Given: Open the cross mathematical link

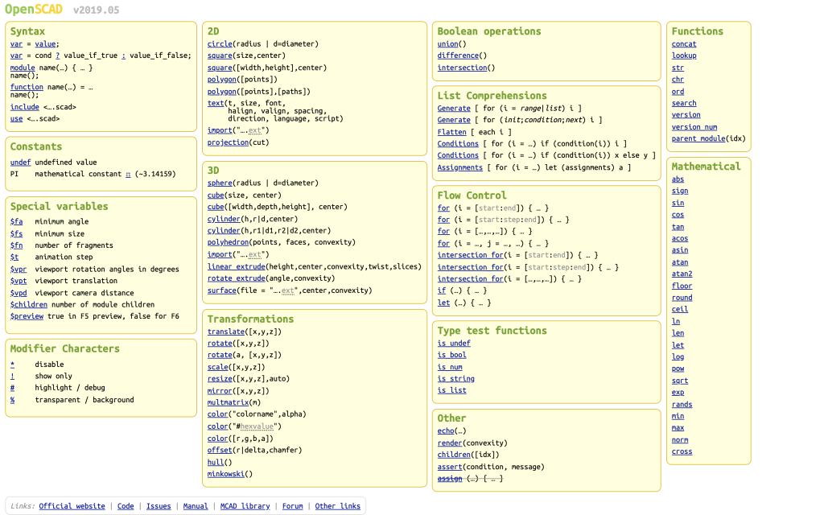Looking at the screenshot, I should coord(682,451).
